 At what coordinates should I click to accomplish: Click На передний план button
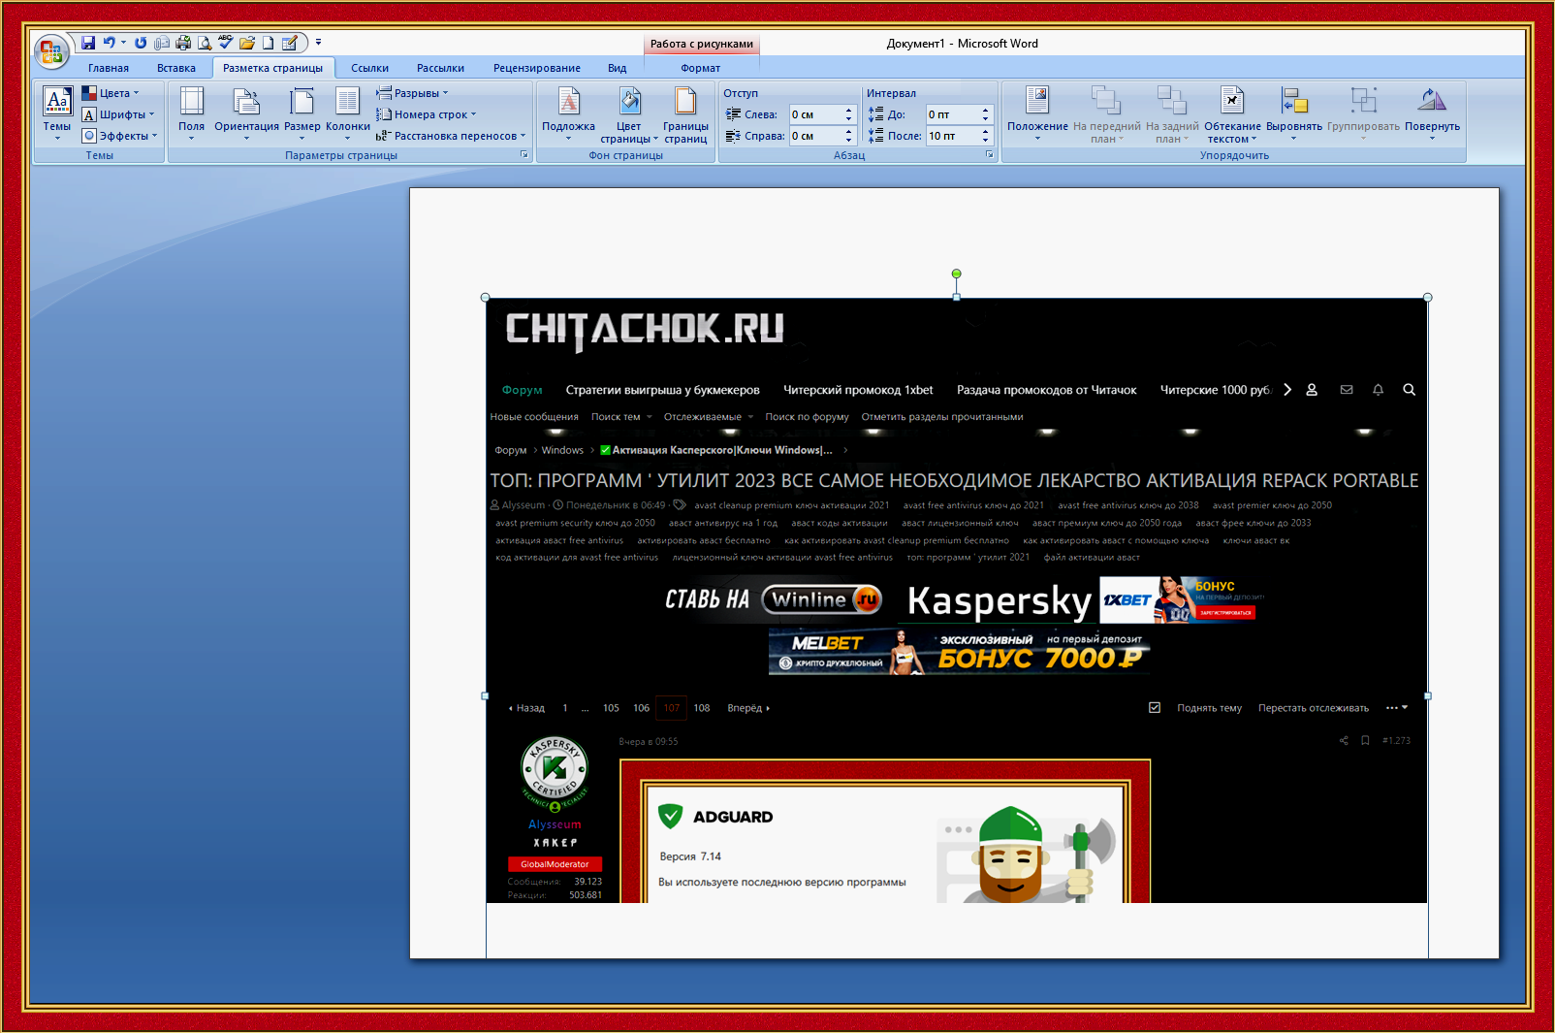click(x=1106, y=115)
